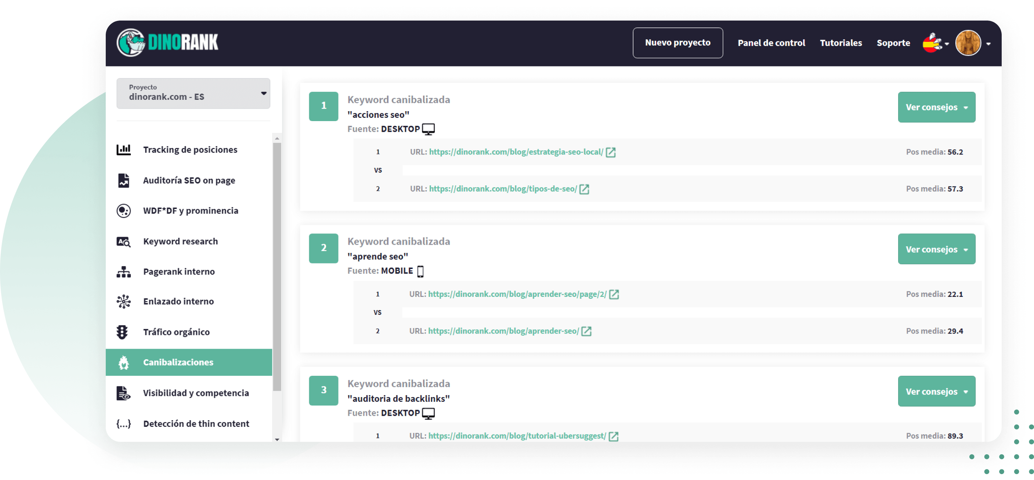Open the tutorial-ubersuggest URL link
Viewport: 1034px width, 480px height.
point(517,436)
